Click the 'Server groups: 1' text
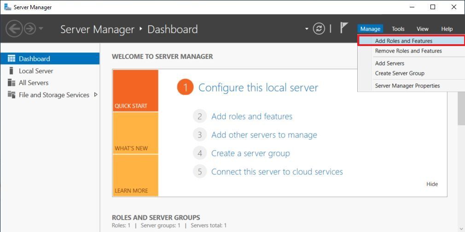 160,226
